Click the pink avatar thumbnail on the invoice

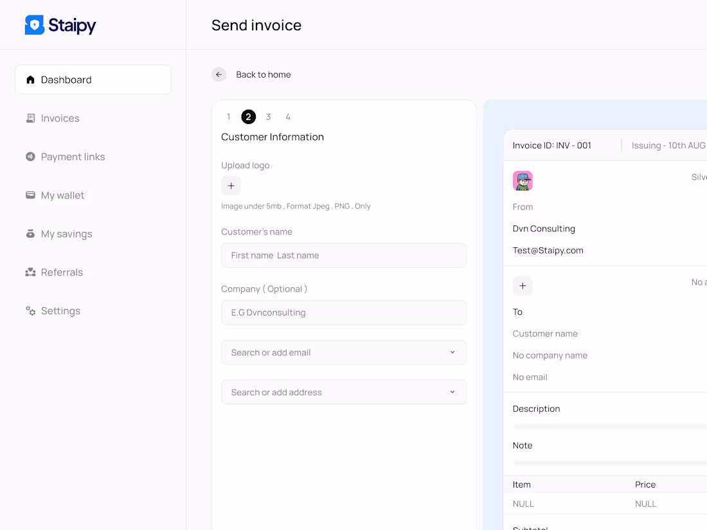point(523,181)
